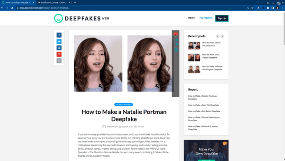Click the Pinterest share icon
Screen dimensions: 285x161
point(59,54)
